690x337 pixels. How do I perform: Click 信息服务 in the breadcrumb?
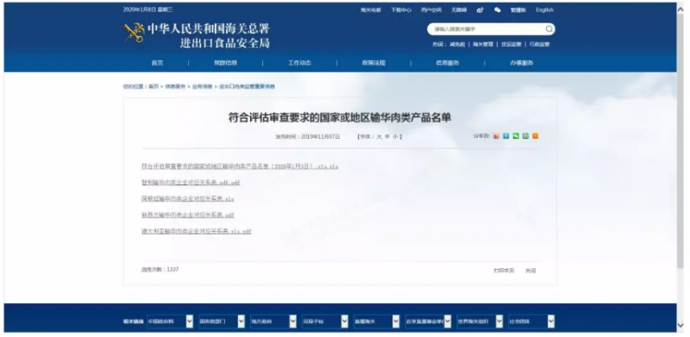(175, 87)
